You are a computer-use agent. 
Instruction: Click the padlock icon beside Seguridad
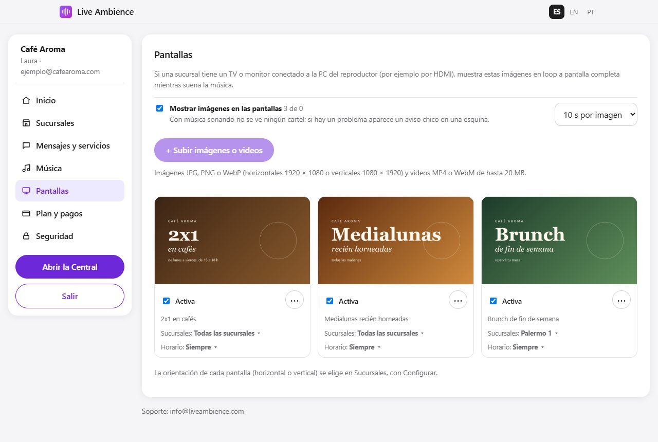[26, 236]
